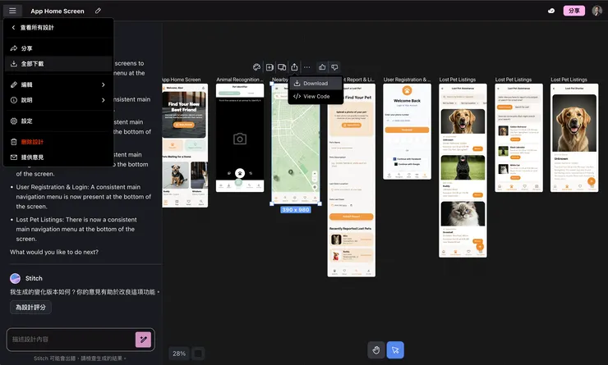
Task: Select 分享 in the side menu
Action: 58,48
